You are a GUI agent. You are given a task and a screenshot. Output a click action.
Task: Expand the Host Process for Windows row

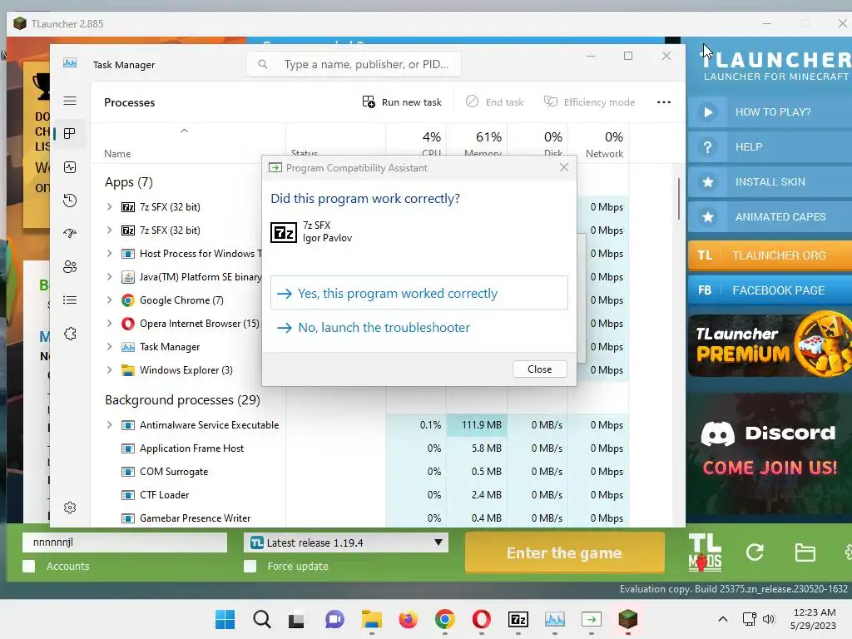109,254
